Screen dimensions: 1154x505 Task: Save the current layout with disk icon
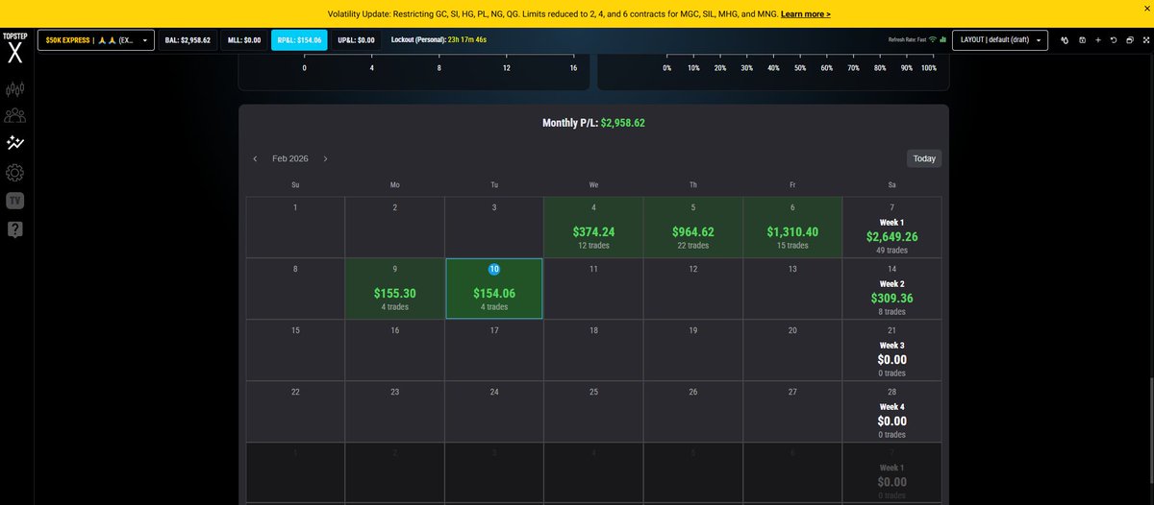click(1082, 40)
